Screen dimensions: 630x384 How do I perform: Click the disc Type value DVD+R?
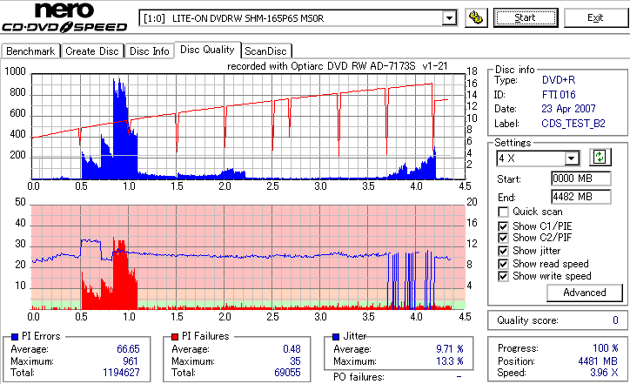[558, 80]
